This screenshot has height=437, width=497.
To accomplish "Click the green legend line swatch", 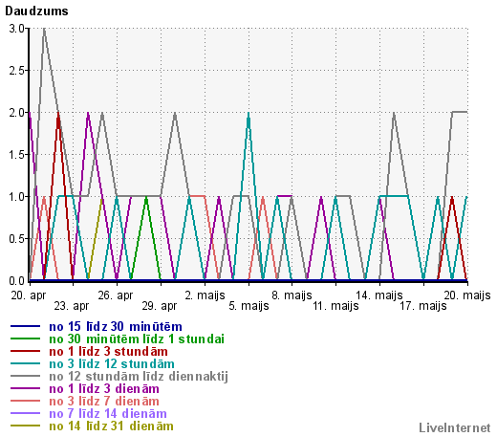I will click(x=25, y=339).
